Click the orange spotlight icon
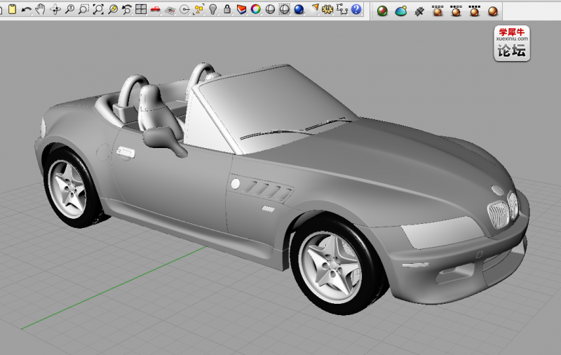The width and height of the screenshot is (561, 355). pyautogui.click(x=315, y=8)
